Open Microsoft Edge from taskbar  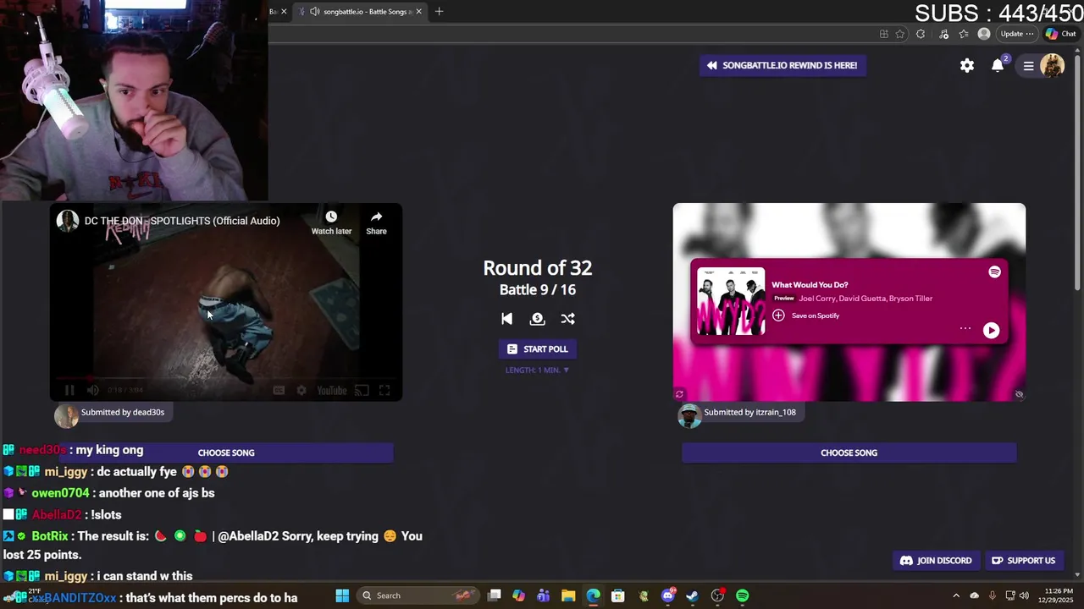[x=593, y=595]
